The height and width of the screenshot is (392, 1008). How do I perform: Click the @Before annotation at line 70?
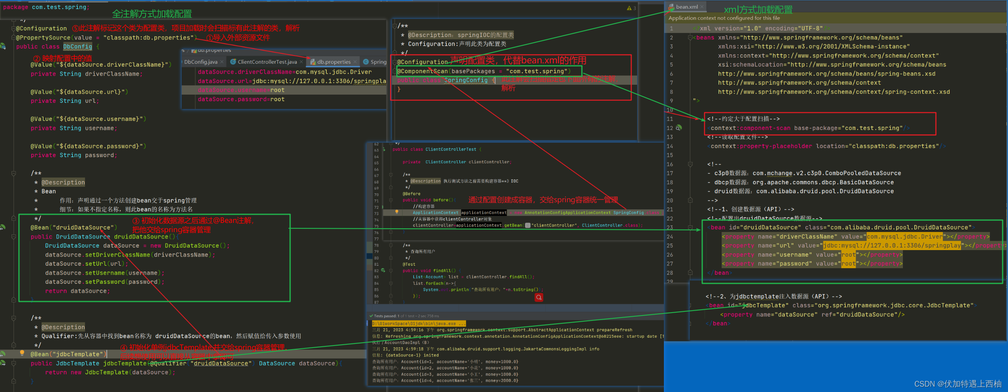411,194
